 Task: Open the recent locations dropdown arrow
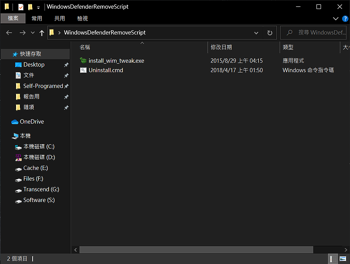click(x=33, y=33)
